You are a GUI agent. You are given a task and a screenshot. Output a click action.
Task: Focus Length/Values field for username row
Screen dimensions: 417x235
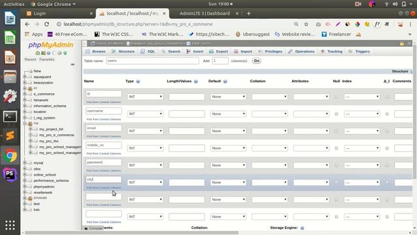tap(187, 114)
